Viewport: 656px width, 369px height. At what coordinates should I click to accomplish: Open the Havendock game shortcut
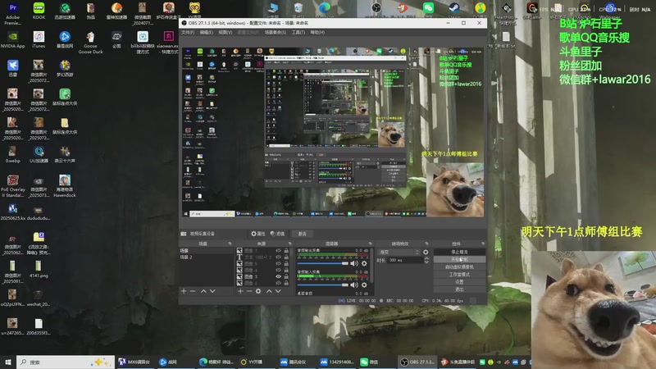coord(65,186)
